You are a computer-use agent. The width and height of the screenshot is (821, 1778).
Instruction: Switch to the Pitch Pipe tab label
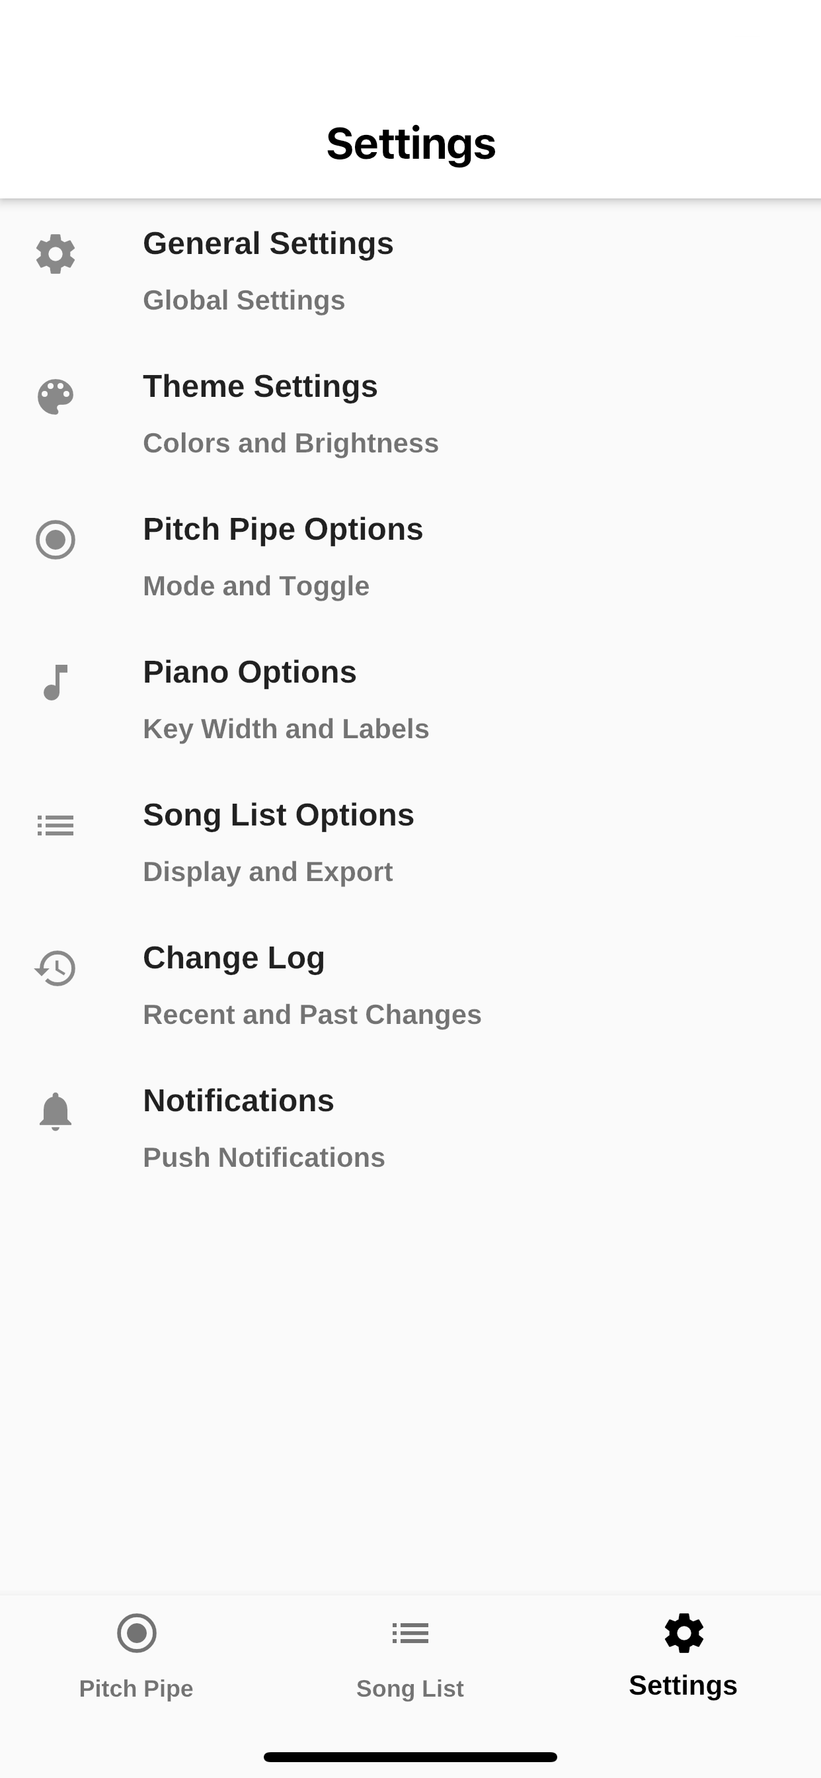click(x=137, y=1688)
